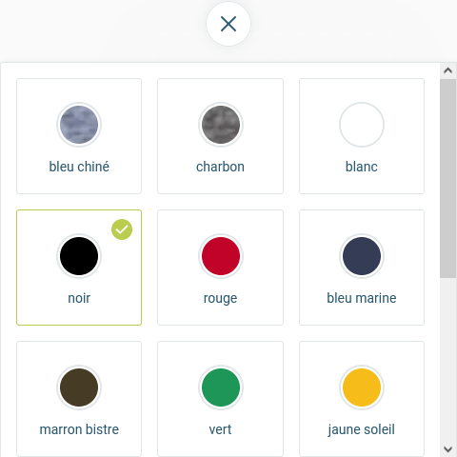Image resolution: width=457 pixels, height=457 pixels.
Task: Click the scrollbar up arrow
Action: point(447,70)
